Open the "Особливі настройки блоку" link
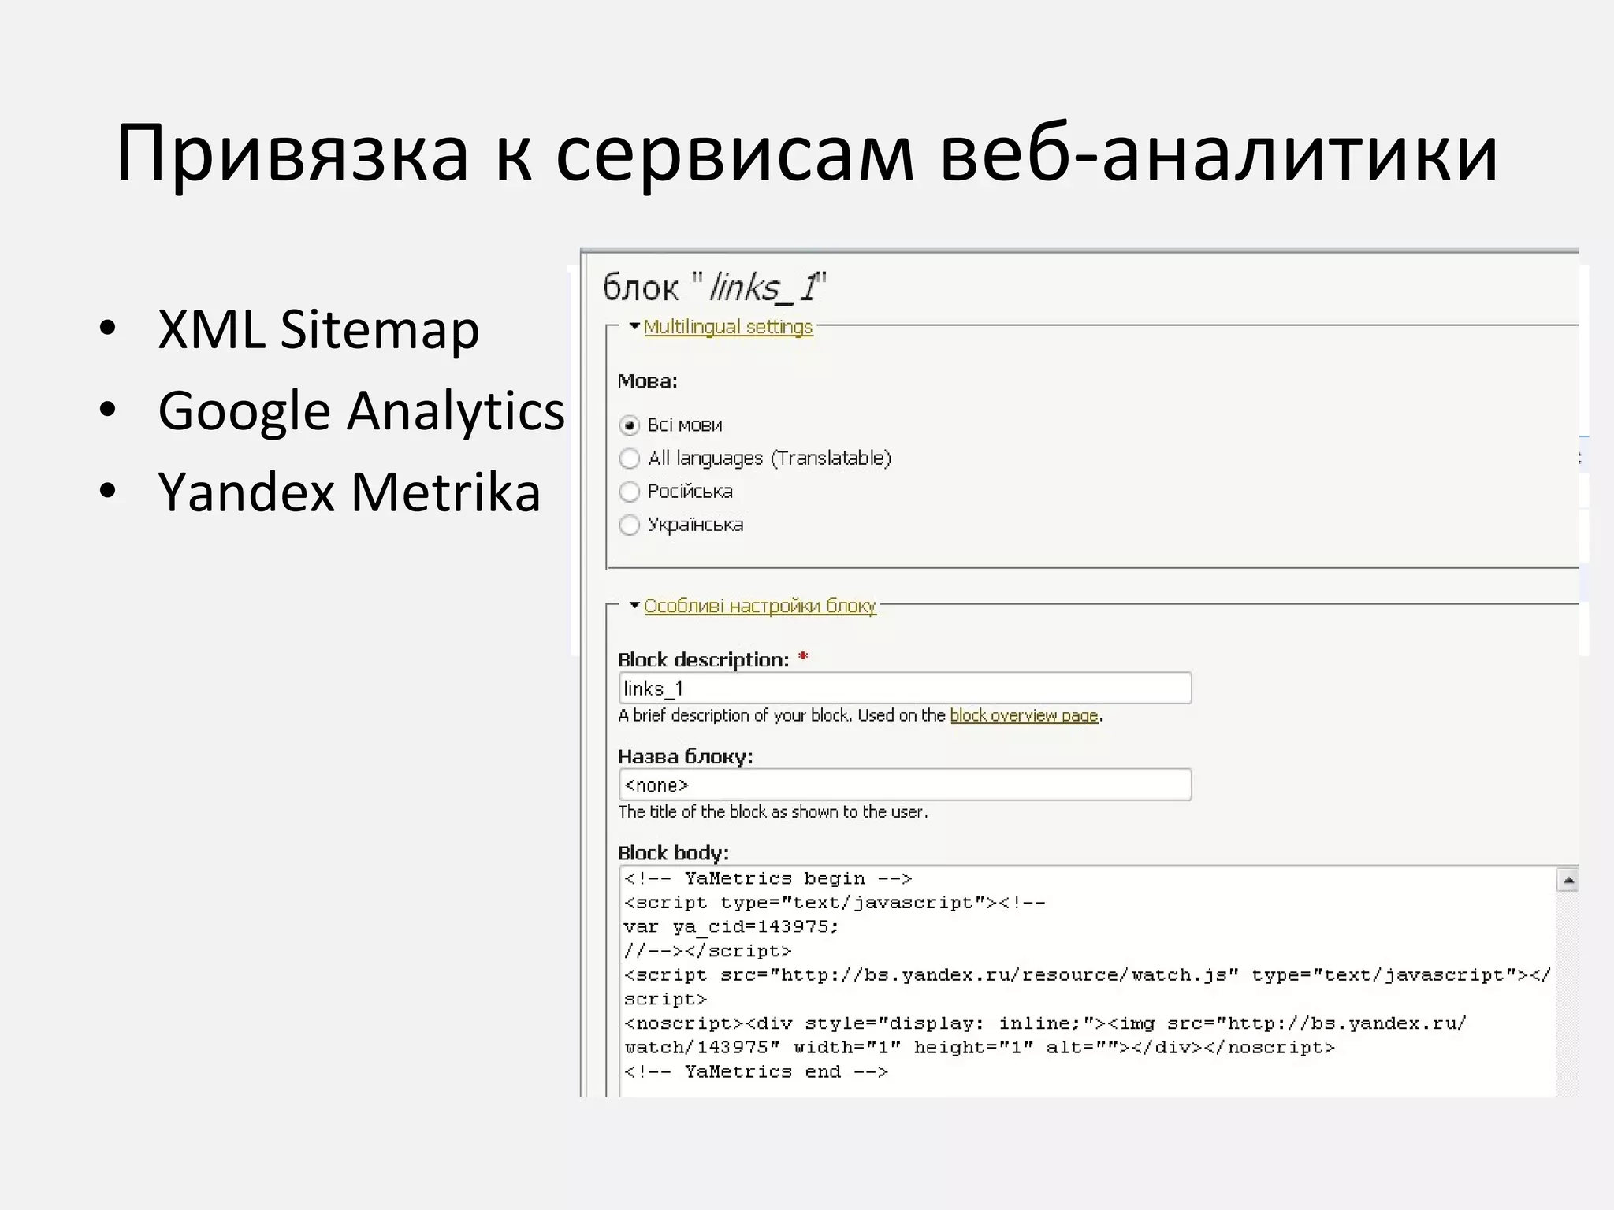Viewport: 1614px width, 1210px height. click(760, 606)
